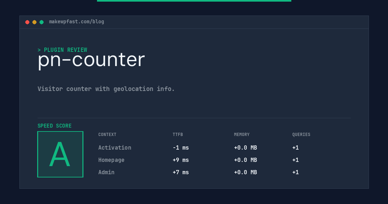Click the green maximize dot
This screenshot has height=204, width=388.
[x=41, y=22]
